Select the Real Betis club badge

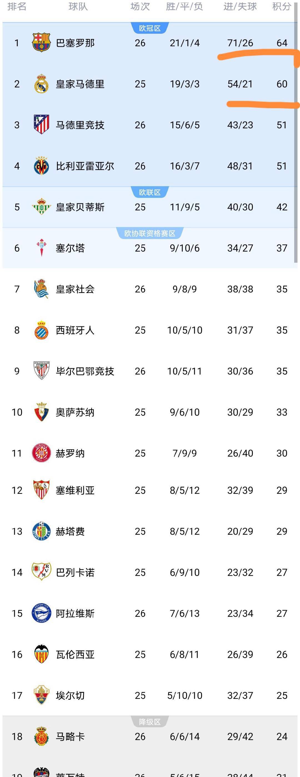click(x=42, y=207)
